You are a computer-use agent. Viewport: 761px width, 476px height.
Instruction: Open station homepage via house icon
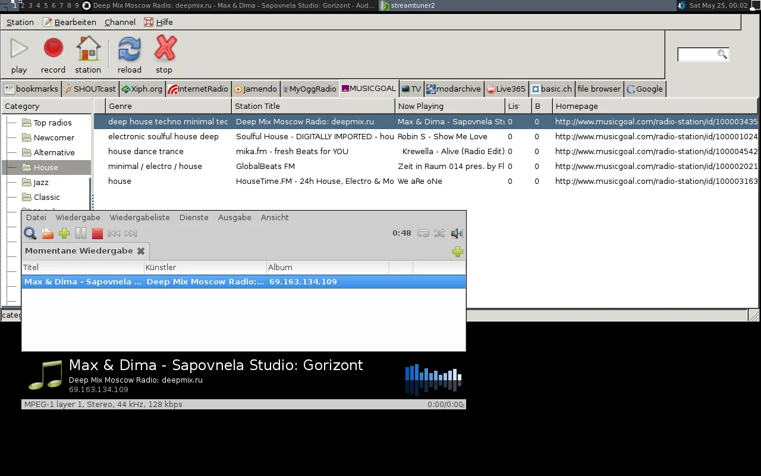pos(88,54)
